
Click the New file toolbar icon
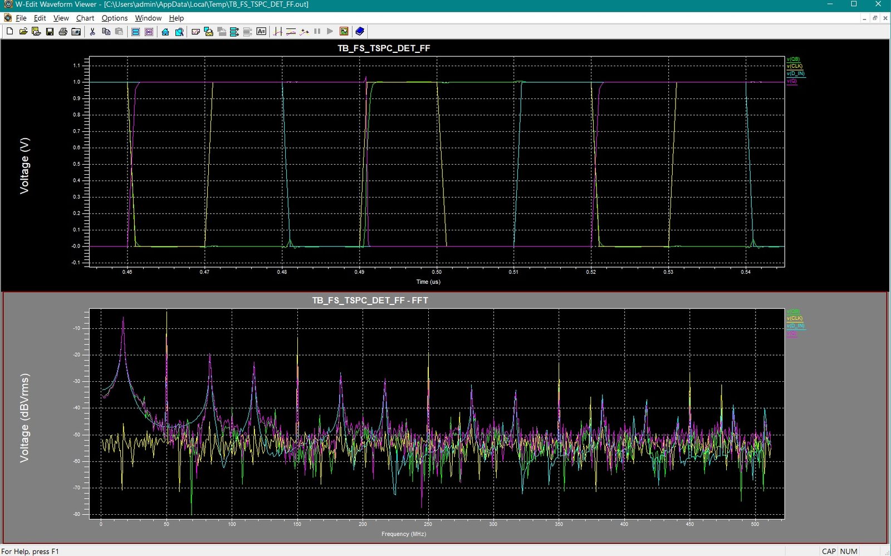(x=9, y=32)
